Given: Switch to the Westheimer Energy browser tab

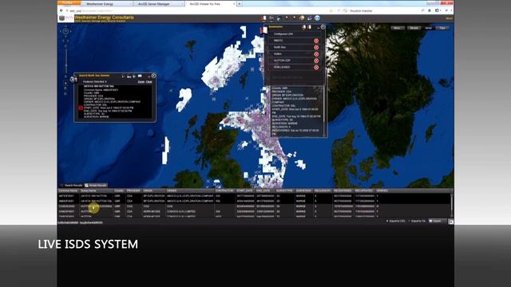Looking at the screenshot, I should (x=106, y=4).
